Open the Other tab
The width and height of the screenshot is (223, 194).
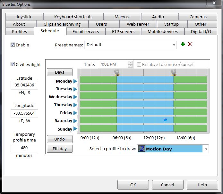point(202,24)
